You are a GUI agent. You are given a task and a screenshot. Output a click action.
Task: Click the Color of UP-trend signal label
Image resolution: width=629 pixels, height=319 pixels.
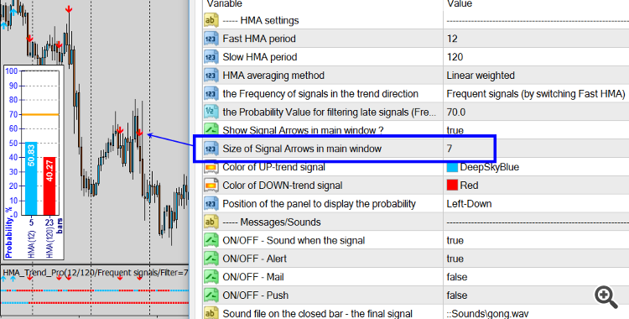coord(273,167)
